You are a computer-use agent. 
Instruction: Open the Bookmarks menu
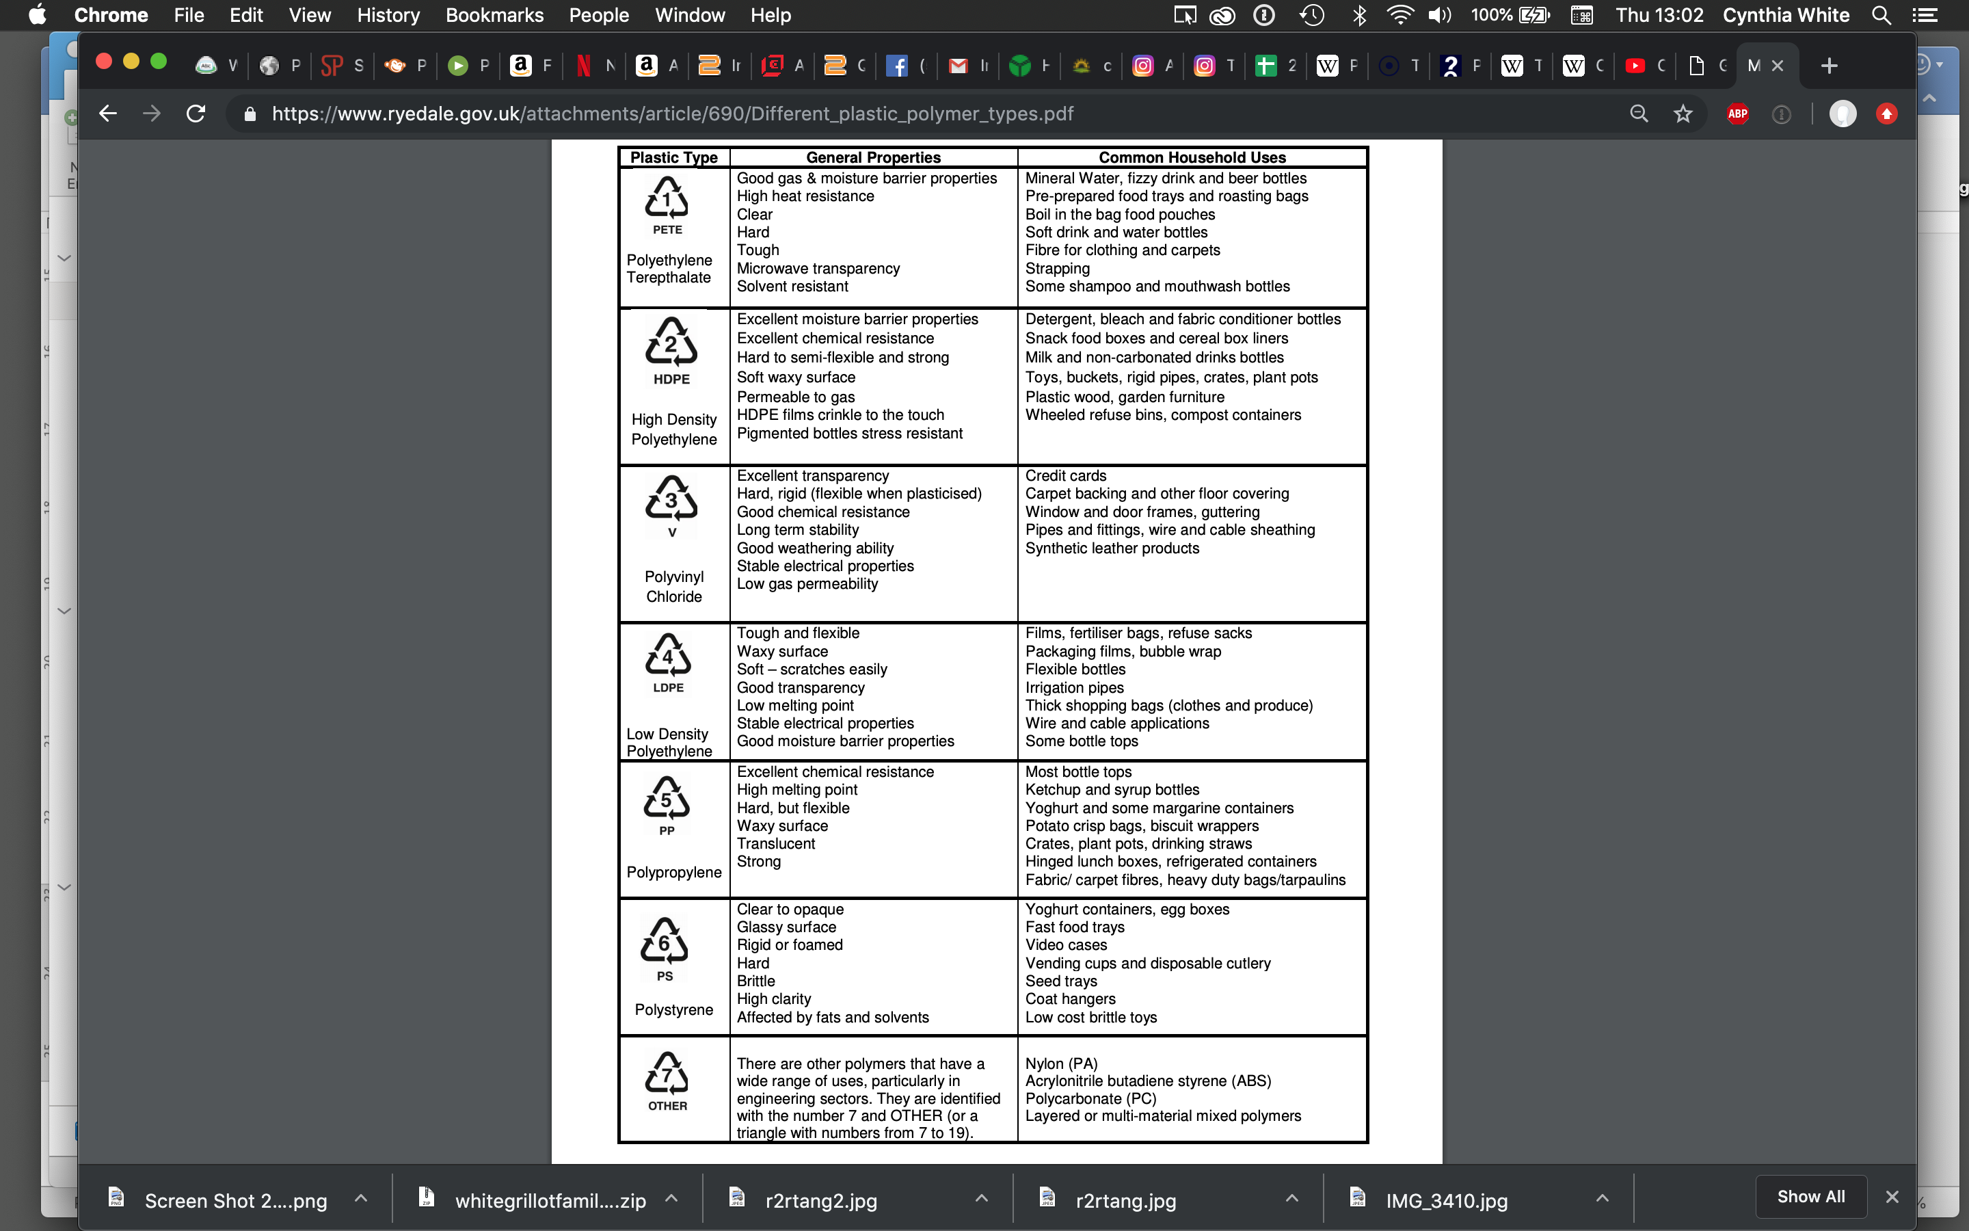[495, 14]
